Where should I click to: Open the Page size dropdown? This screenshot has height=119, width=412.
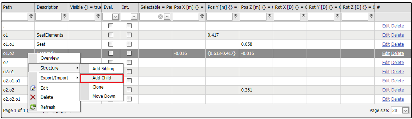405,110
